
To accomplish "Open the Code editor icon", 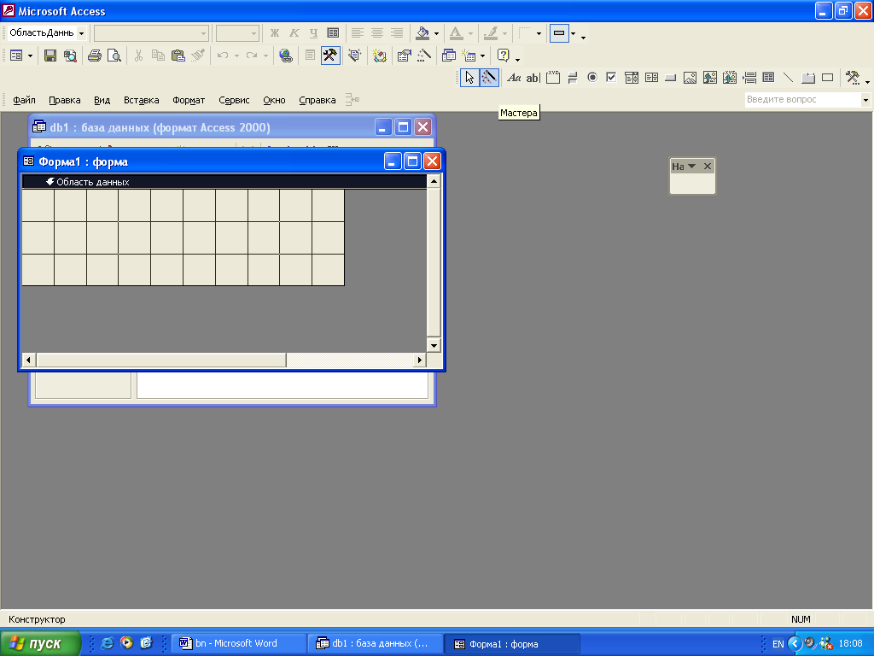I will (380, 56).
